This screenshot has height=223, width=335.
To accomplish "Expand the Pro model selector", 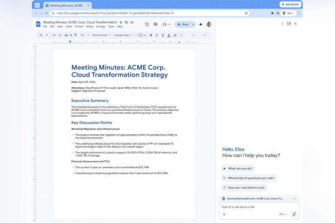I will pyautogui.click(x=283, y=214).
